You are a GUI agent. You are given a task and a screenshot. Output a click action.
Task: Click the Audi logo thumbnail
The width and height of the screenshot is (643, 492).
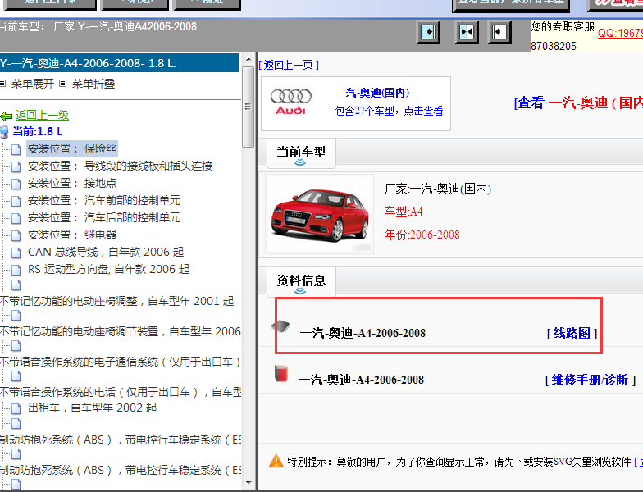click(x=290, y=102)
